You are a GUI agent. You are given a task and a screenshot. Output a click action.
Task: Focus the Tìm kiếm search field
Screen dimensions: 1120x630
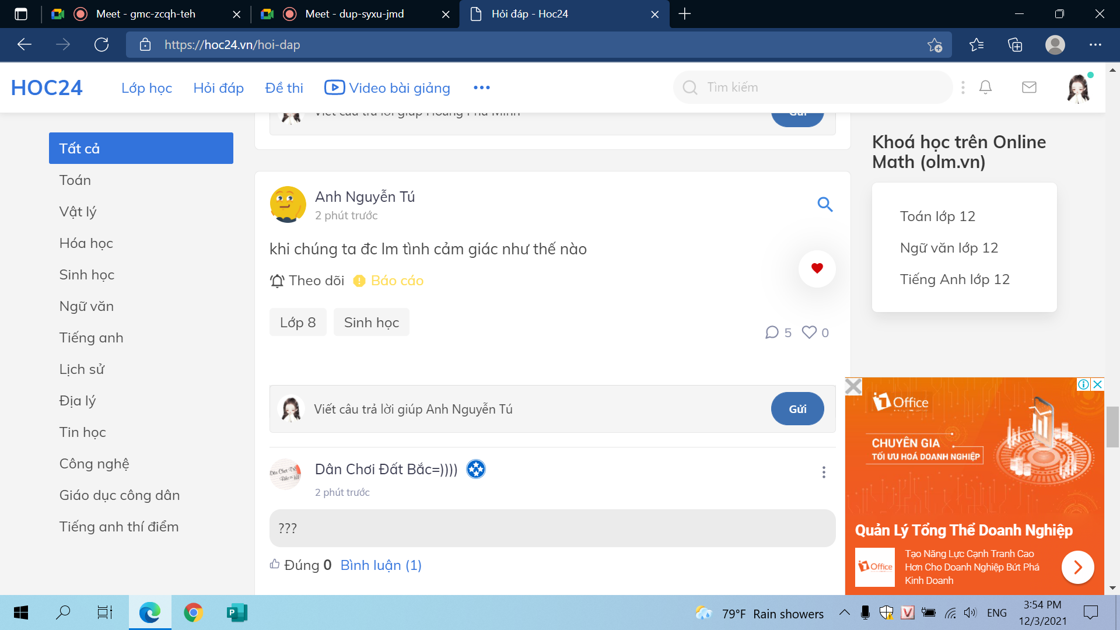pyautogui.click(x=813, y=87)
